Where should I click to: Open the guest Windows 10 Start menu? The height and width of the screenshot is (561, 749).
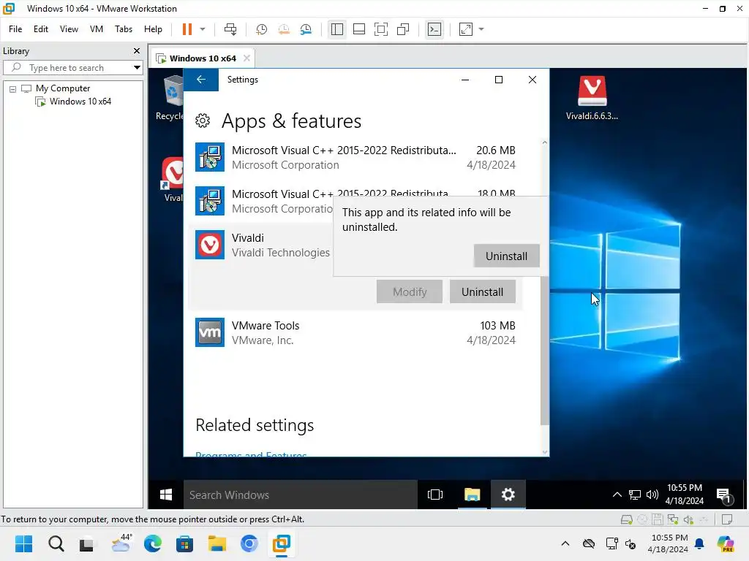click(x=166, y=495)
